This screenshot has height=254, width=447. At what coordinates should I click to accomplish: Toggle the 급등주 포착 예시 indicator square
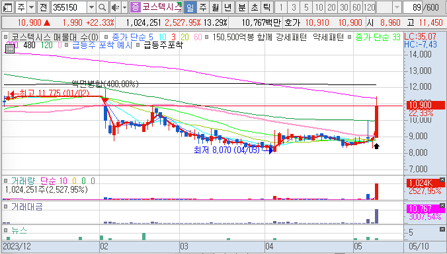[x=67, y=45]
